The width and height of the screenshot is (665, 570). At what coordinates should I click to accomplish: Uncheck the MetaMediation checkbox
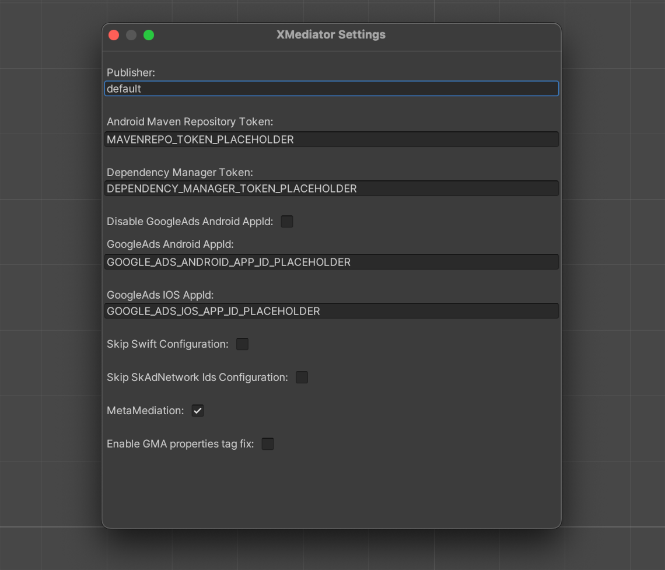(x=198, y=411)
